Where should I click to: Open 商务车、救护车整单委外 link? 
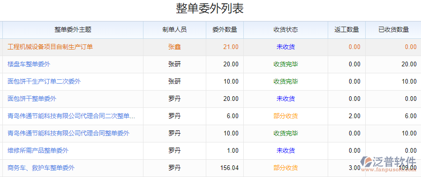41,168
